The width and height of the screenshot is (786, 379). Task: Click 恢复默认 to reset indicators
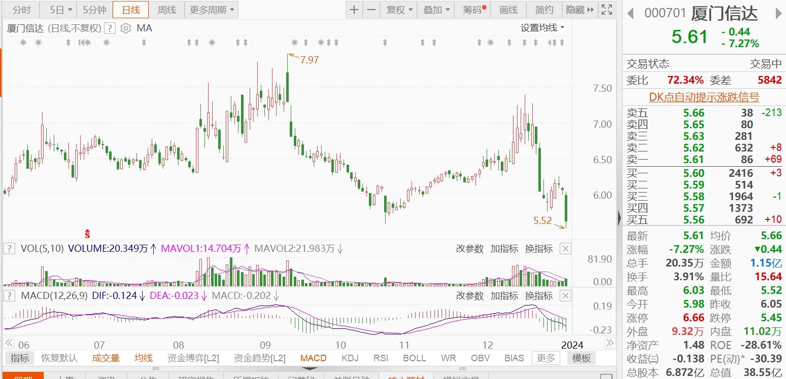(x=59, y=358)
